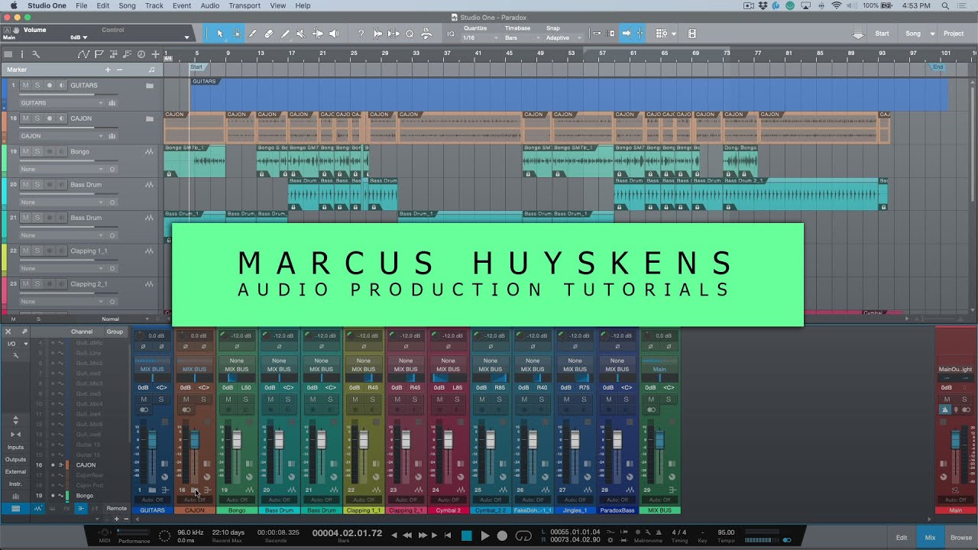Image resolution: width=978 pixels, height=550 pixels.
Task: Open Bongo track input None dropdown
Action: coord(63,169)
